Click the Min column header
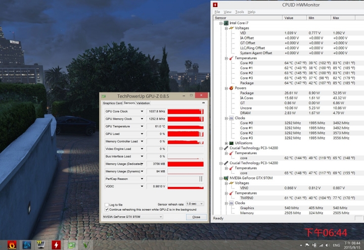 (x=318, y=18)
